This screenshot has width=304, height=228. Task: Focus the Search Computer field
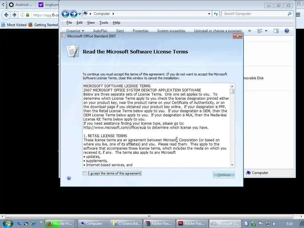[254, 14]
